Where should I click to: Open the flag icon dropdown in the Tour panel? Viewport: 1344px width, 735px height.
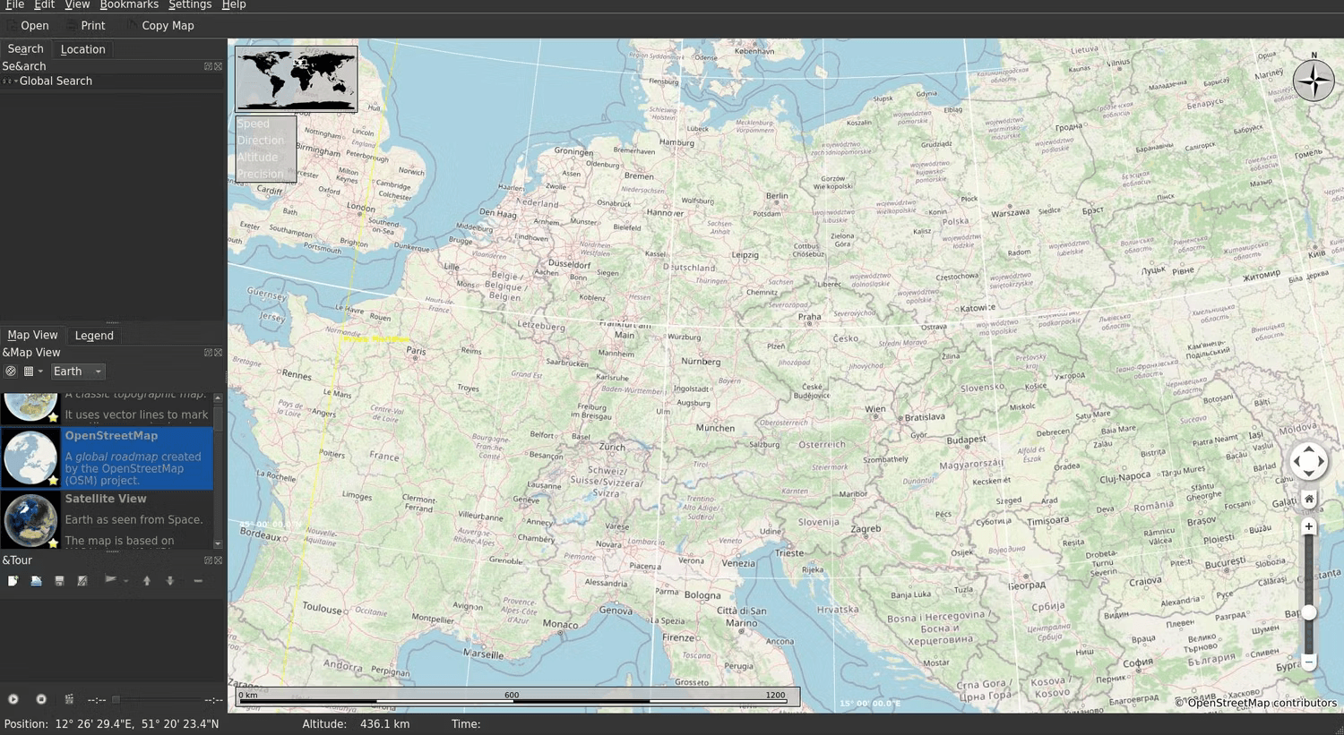point(125,580)
